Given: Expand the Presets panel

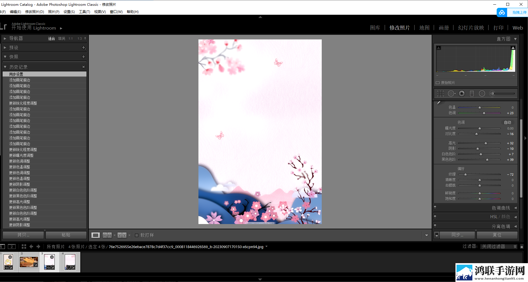Looking at the screenshot, I should (x=5, y=48).
